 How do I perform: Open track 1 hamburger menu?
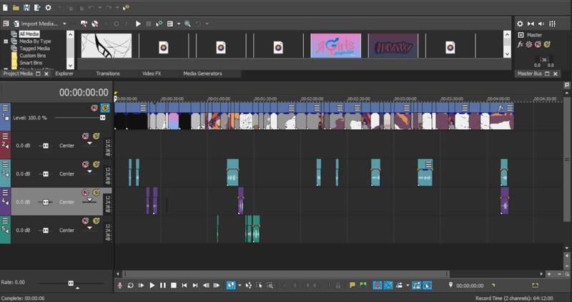(x=5, y=108)
